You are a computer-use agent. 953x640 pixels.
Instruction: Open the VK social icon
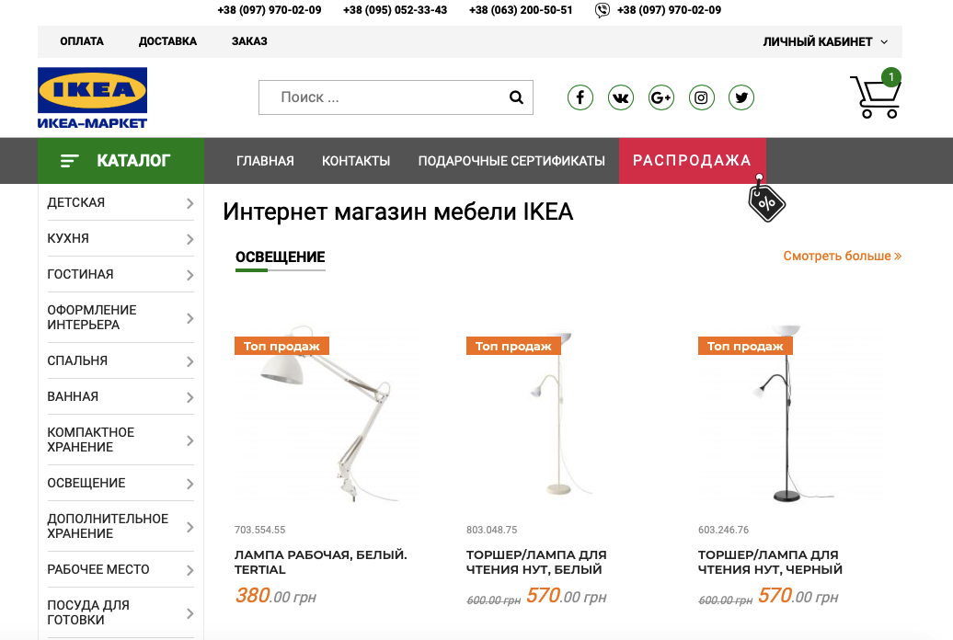pyautogui.click(x=621, y=97)
